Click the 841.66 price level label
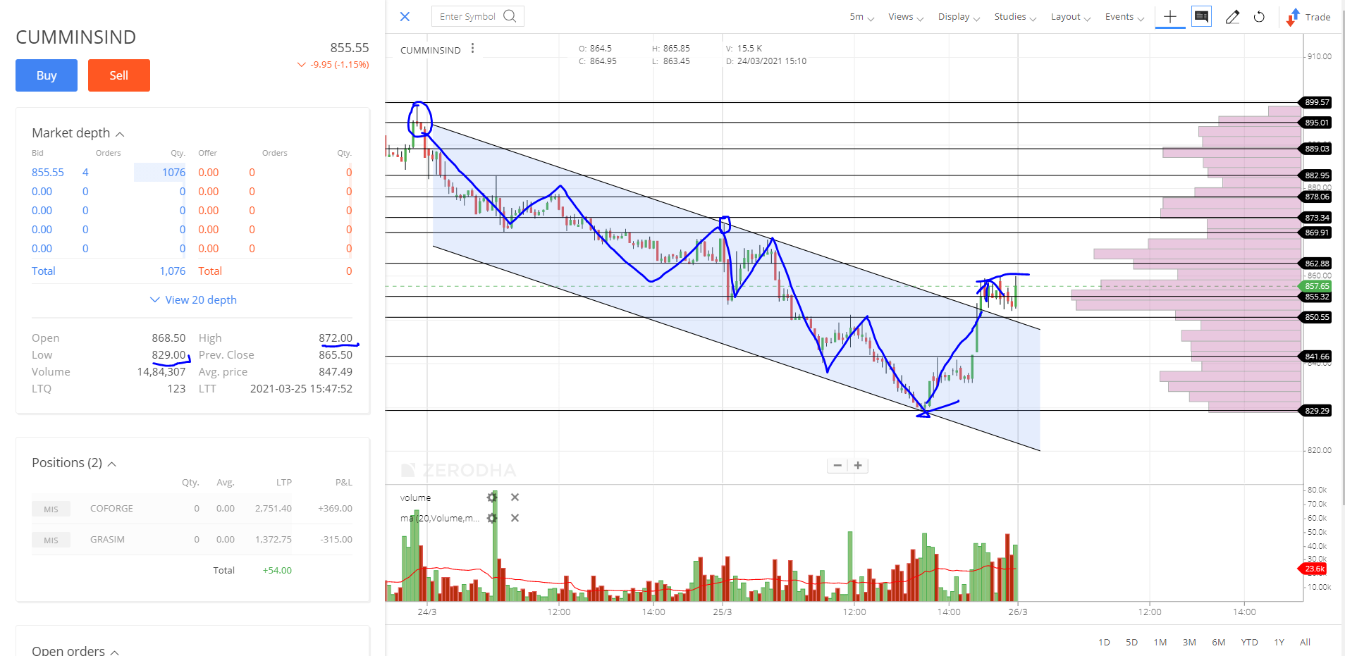 coord(1315,357)
